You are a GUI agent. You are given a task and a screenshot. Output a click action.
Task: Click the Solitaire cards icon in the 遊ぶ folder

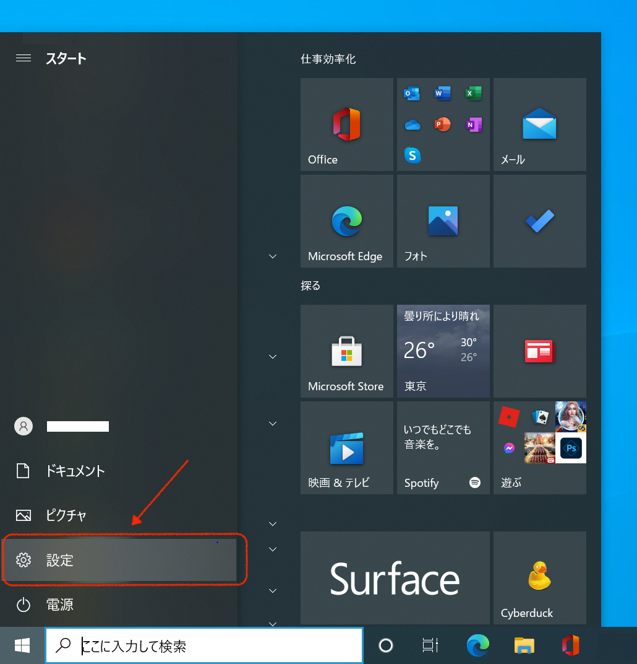point(540,417)
